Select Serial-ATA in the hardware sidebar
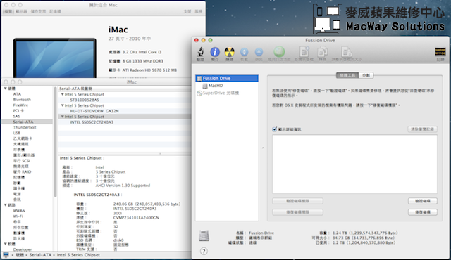The image size is (451, 260). point(27,122)
